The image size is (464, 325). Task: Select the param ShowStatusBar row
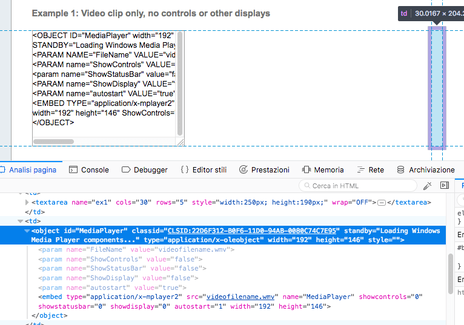tap(122, 269)
